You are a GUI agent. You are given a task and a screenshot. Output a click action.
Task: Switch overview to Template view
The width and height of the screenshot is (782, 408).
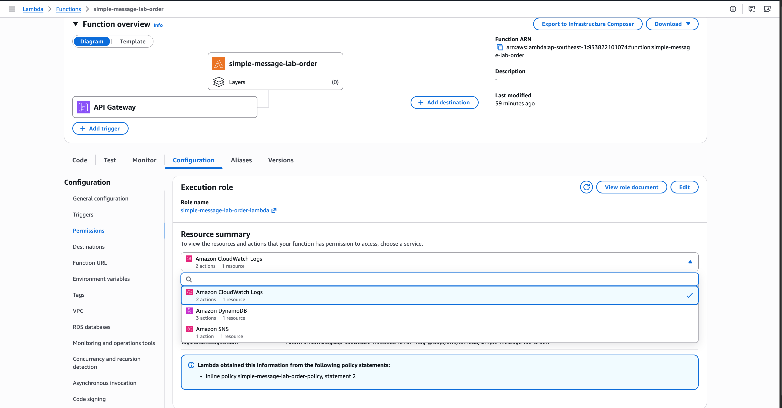[x=133, y=42]
